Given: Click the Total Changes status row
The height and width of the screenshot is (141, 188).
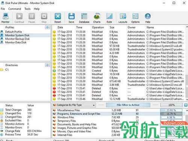Looking at the screenshot, I should pos(26,110).
